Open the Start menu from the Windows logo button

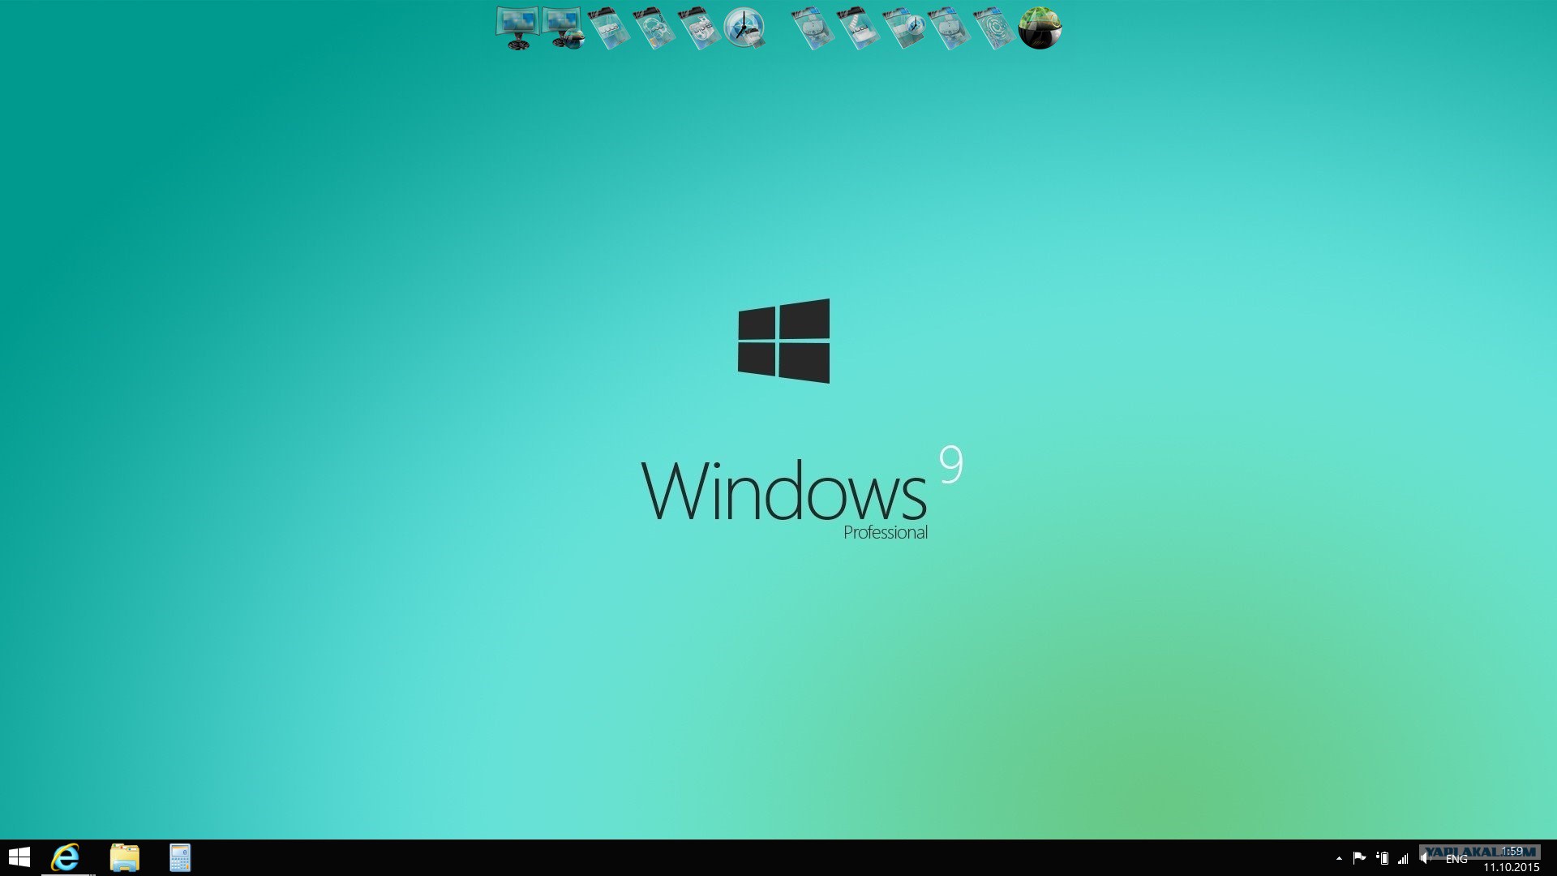click(19, 857)
